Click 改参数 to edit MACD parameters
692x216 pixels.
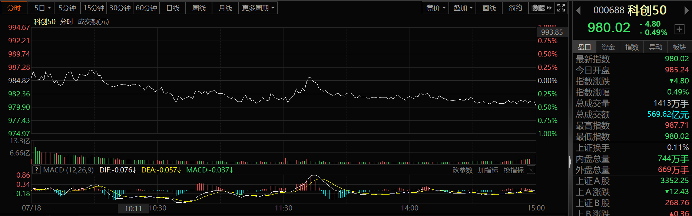(462, 170)
